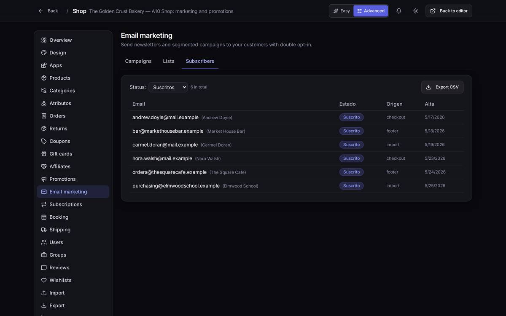
Task: Click the Shipping truck icon
Action: tap(44, 230)
